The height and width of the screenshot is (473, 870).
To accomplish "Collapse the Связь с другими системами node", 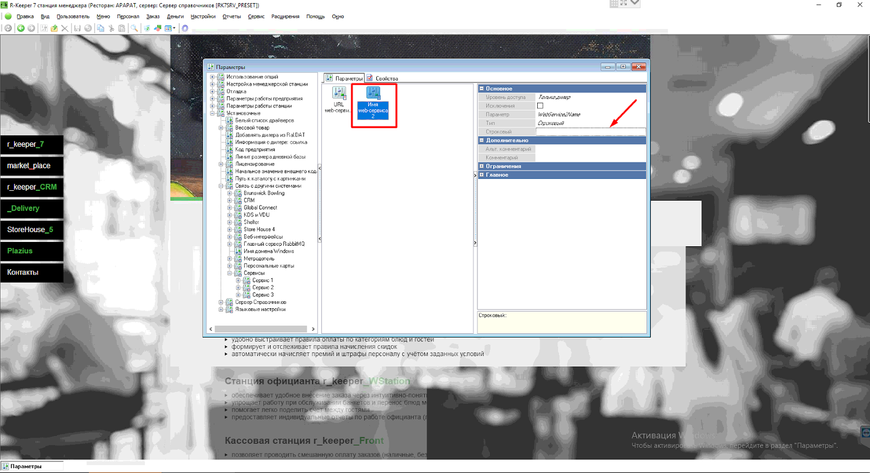I will coord(221,186).
